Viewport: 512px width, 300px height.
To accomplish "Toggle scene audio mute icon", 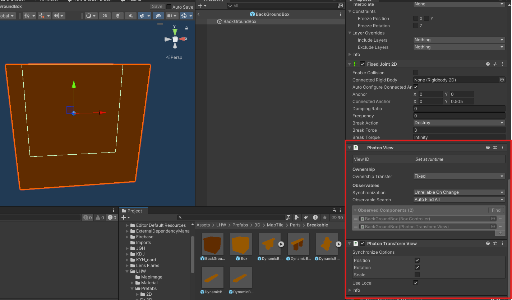I will (131, 16).
